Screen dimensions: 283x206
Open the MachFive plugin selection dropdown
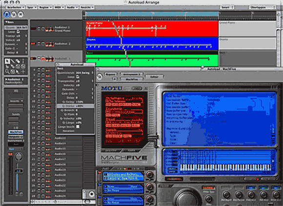(132, 79)
